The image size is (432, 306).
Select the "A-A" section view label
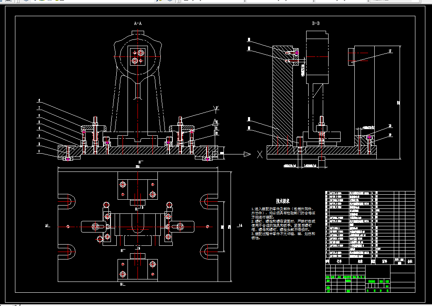coord(138,24)
